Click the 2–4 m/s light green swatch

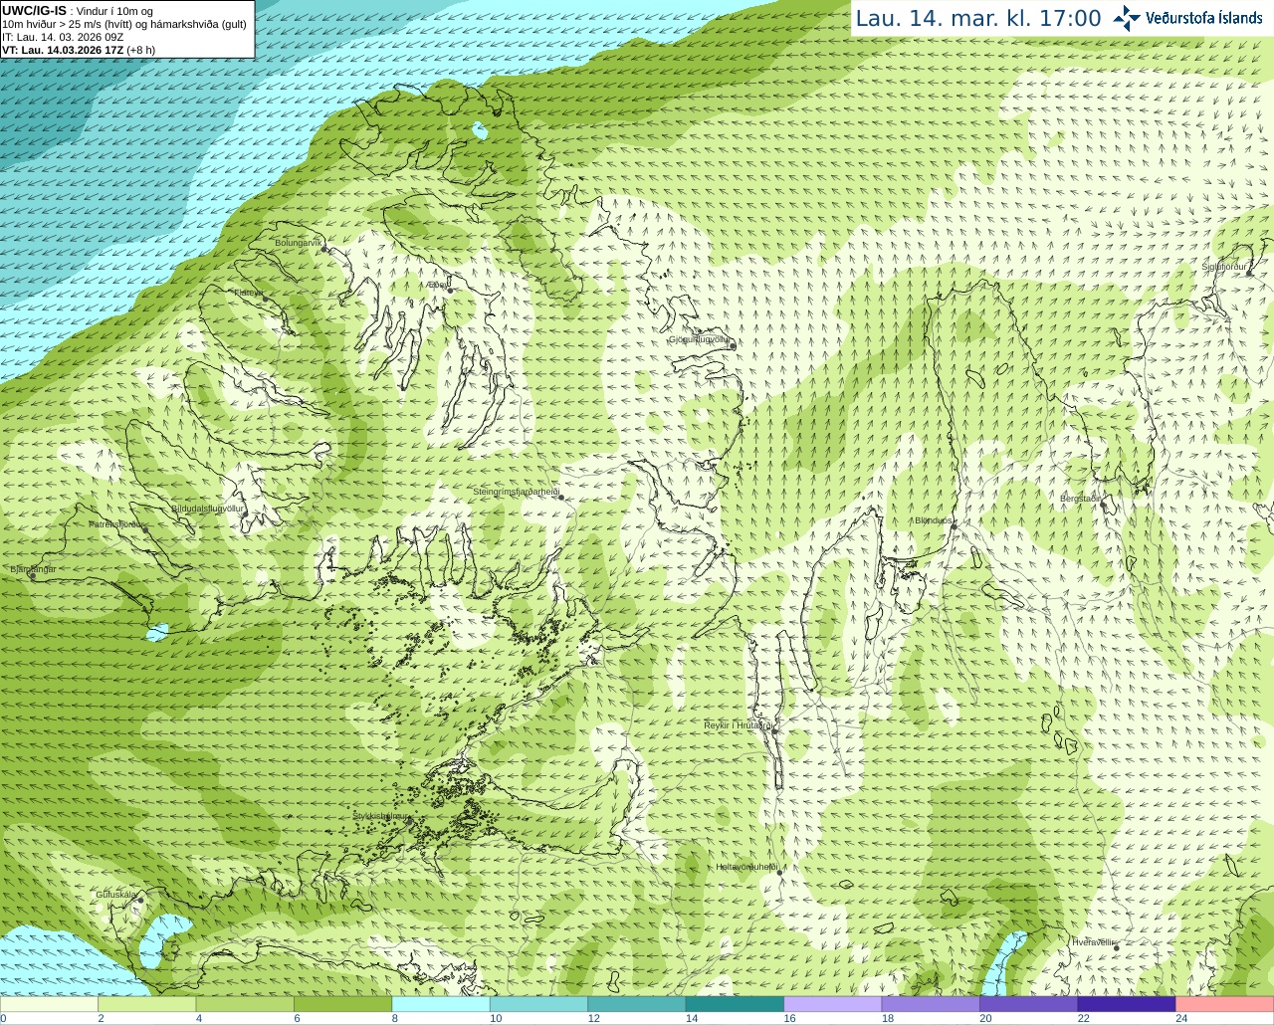pos(147,1004)
